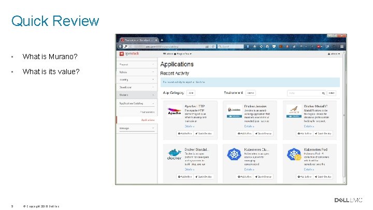
Task: Expand the Project sidebar section
Action: (x=137, y=64)
